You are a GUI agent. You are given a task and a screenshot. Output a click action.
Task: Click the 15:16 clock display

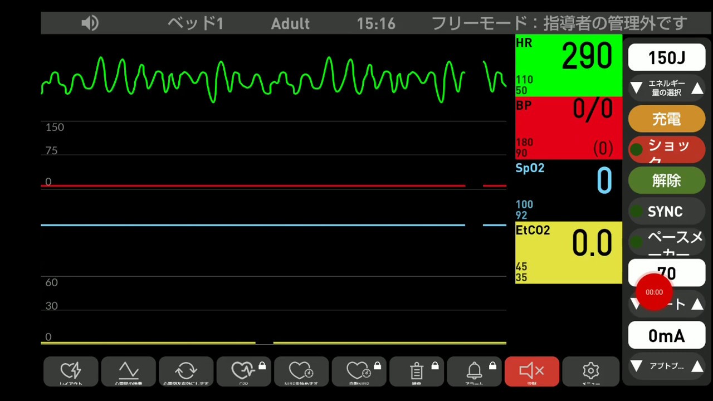point(376,24)
